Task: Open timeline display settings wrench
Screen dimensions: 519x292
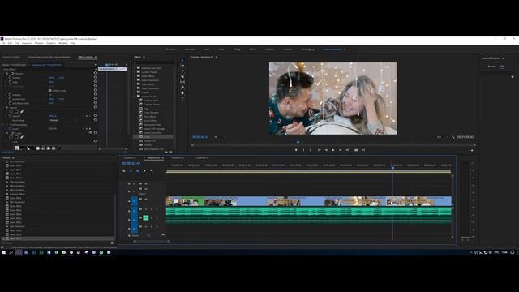Action: pos(152,171)
